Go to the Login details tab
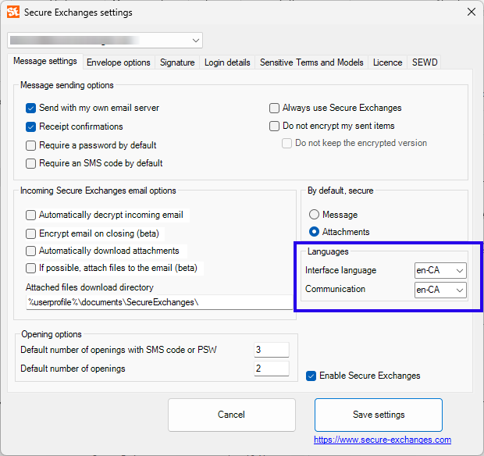 click(227, 62)
